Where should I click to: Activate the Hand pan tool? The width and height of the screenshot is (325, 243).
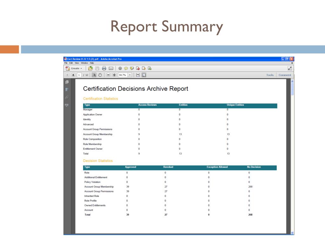click(x=100, y=75)
